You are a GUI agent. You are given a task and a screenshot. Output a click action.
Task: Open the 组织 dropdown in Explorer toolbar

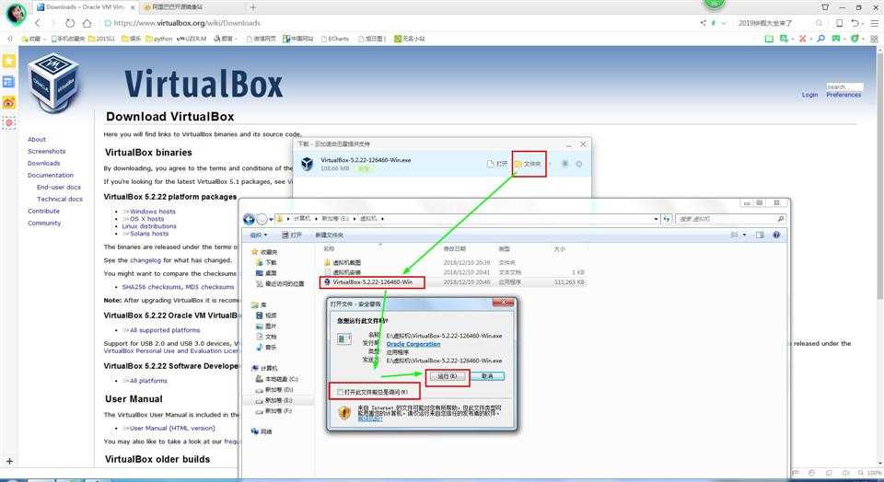point(258,235)
